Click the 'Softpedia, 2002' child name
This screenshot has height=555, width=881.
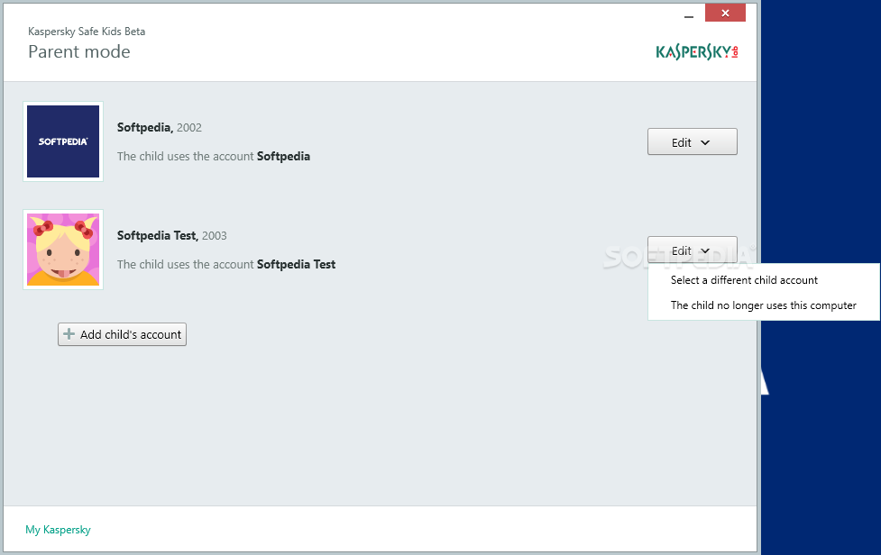pos(159,127)
